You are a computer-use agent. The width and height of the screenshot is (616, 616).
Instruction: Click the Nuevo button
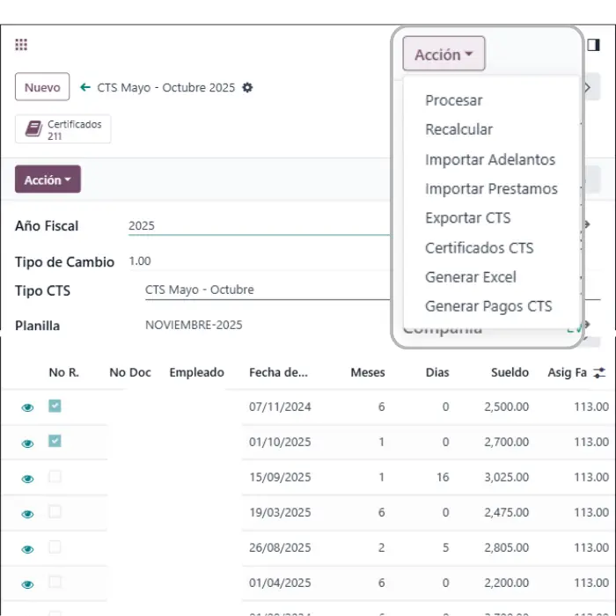point(42,88)
